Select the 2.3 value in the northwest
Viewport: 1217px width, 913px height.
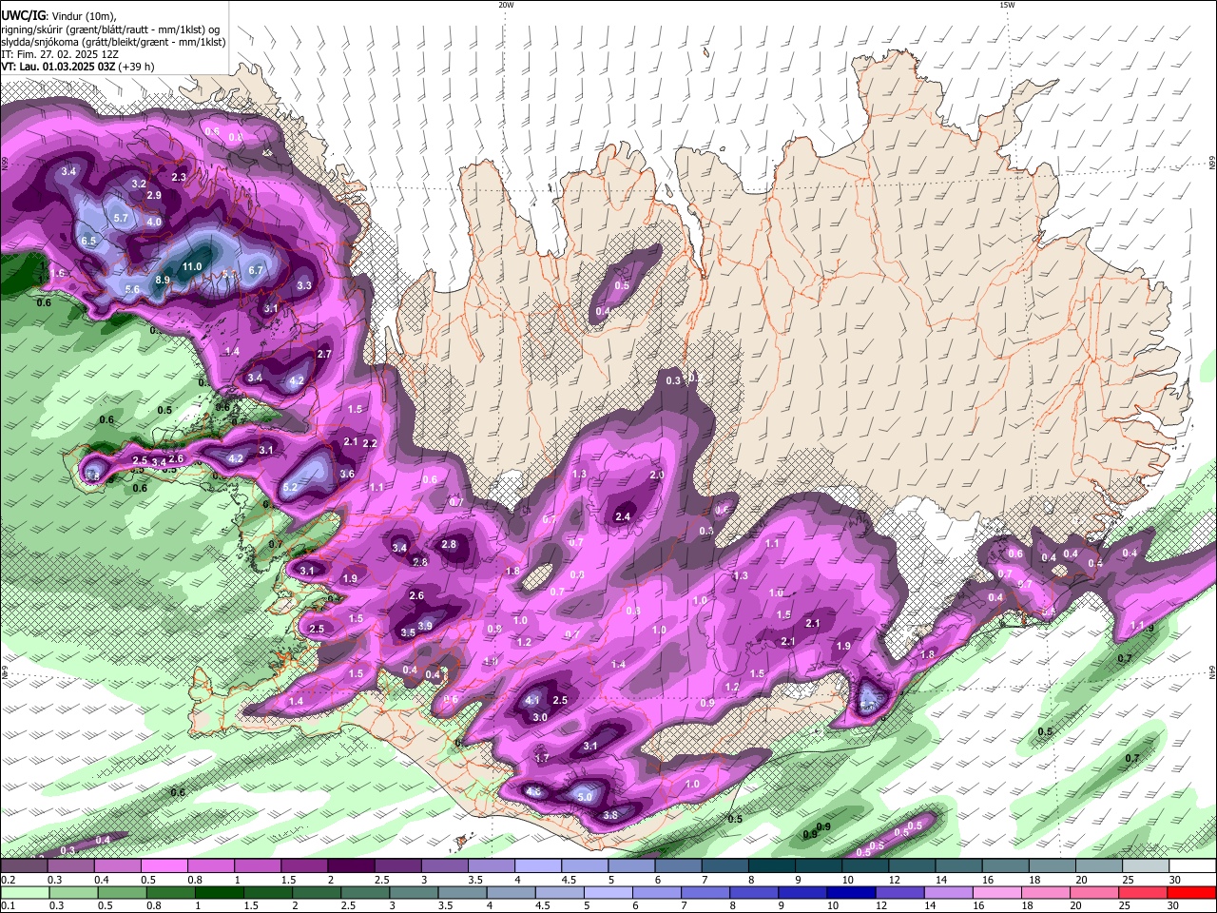tap(179, 178)
